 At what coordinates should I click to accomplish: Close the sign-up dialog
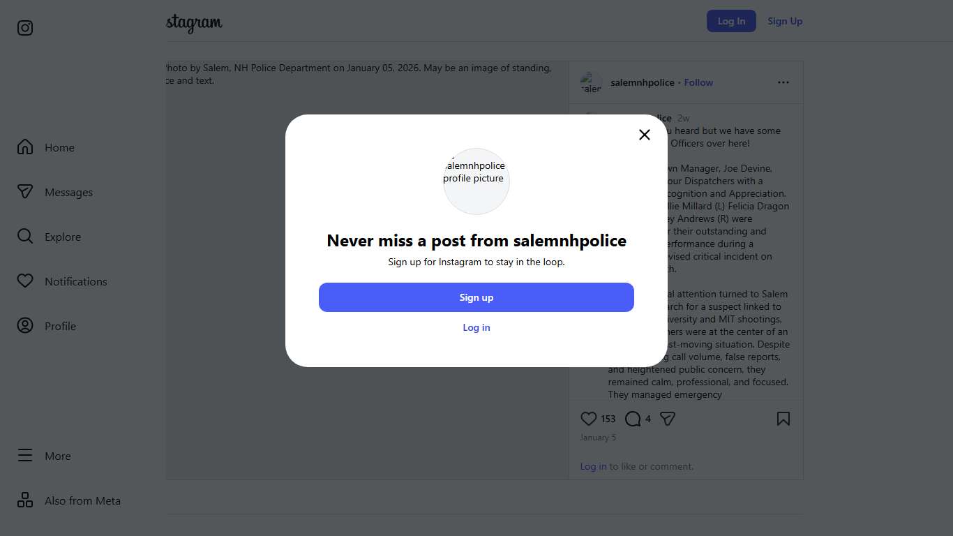click(x=645, y=135)
